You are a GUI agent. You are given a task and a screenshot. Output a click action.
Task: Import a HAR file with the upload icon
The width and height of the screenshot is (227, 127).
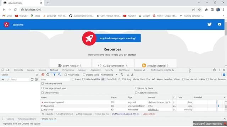128,75
